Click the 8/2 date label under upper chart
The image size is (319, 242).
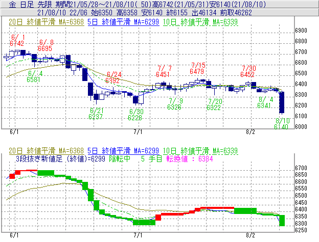(x=250, y=132)
